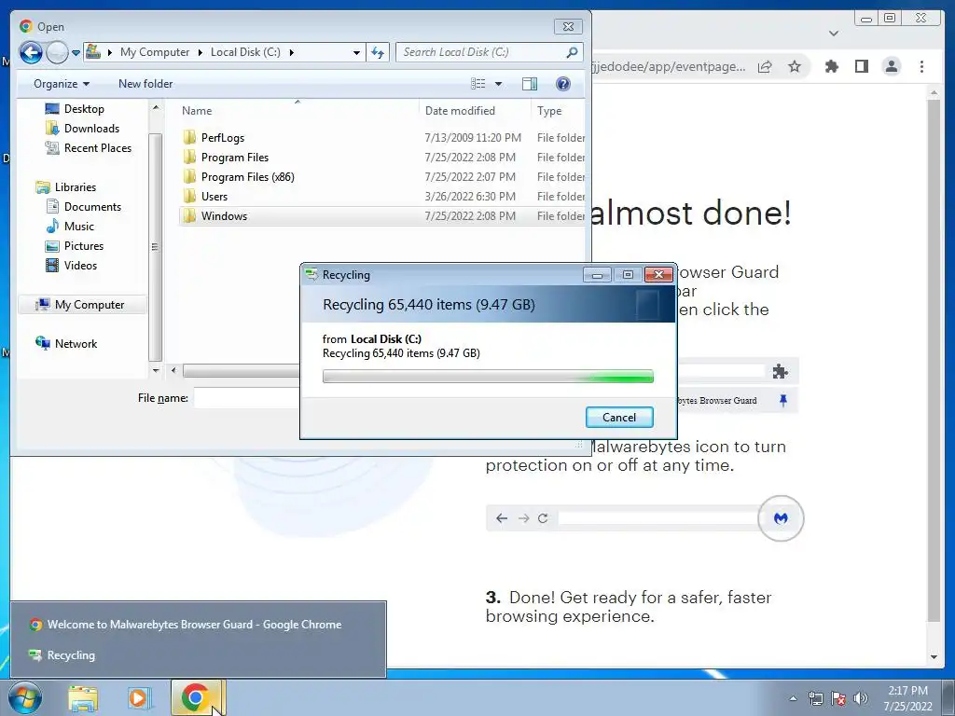Share this page icon in Chrome
Viewport: 955px width, 716px height.
pyautogui.click(x=765, y=66)
